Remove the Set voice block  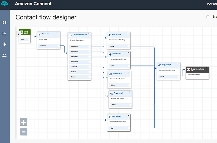(x=58, y=33)
